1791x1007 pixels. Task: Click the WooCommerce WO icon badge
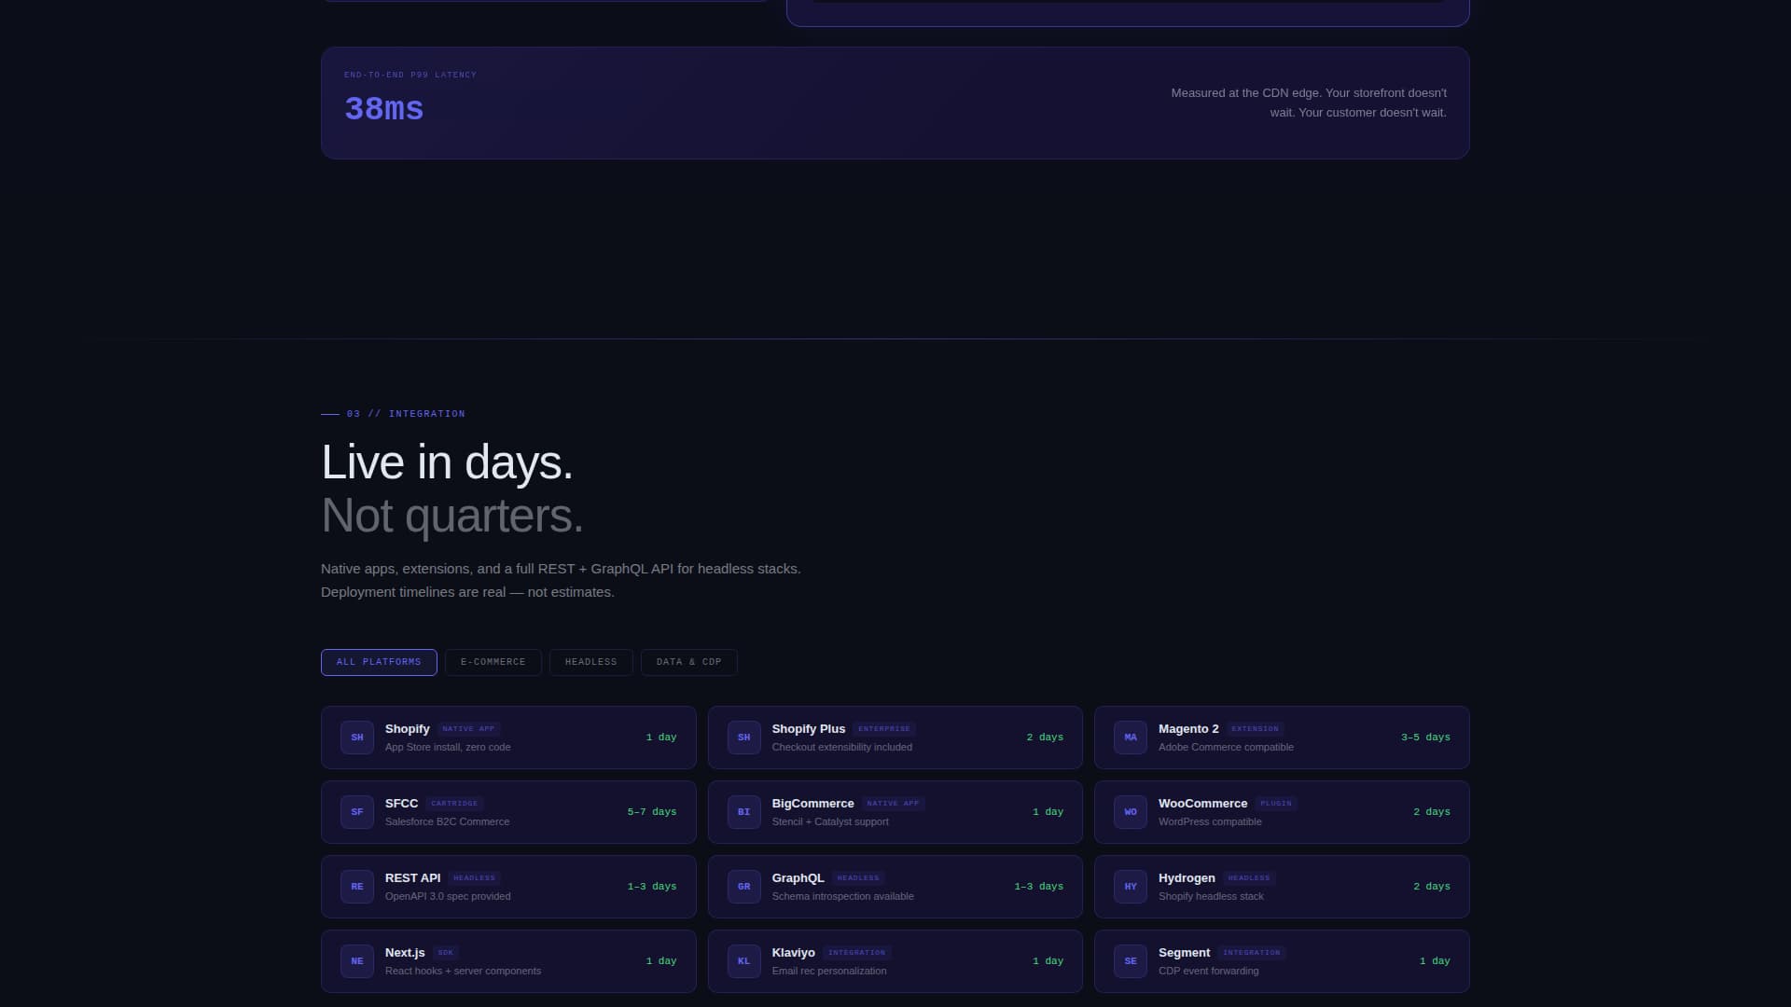click(1131, 812)
